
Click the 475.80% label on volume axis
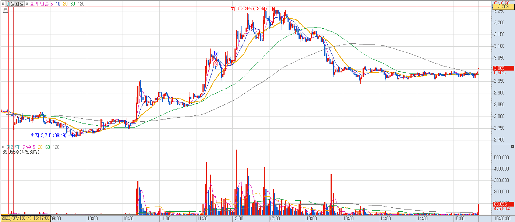click(x=501, y=209)
